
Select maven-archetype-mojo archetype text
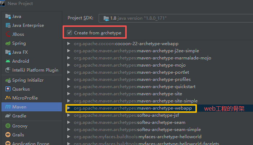point(130,65)
